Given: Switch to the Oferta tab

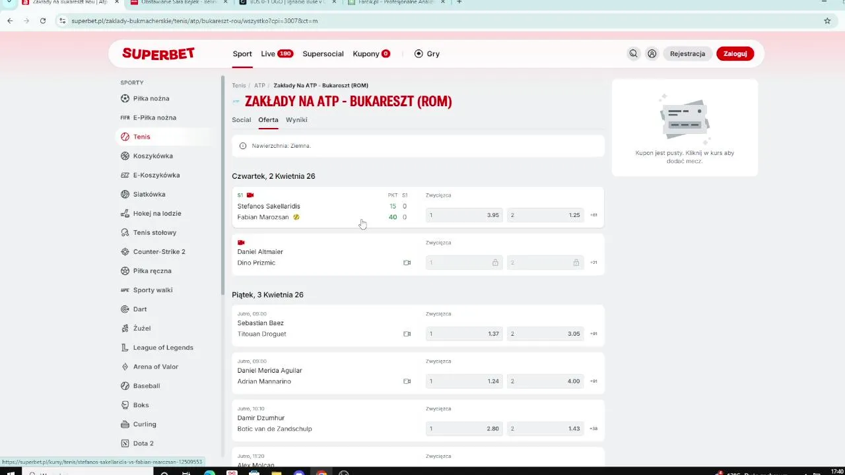Looking at the screenshot, I should pyautogui.click(x=268, y=120).
